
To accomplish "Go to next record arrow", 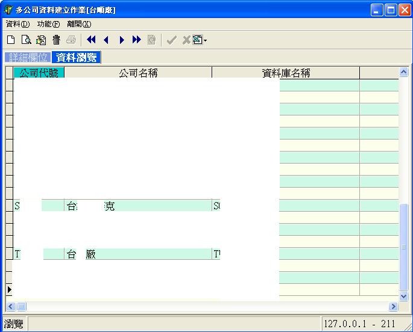I will tap(122, 40).
